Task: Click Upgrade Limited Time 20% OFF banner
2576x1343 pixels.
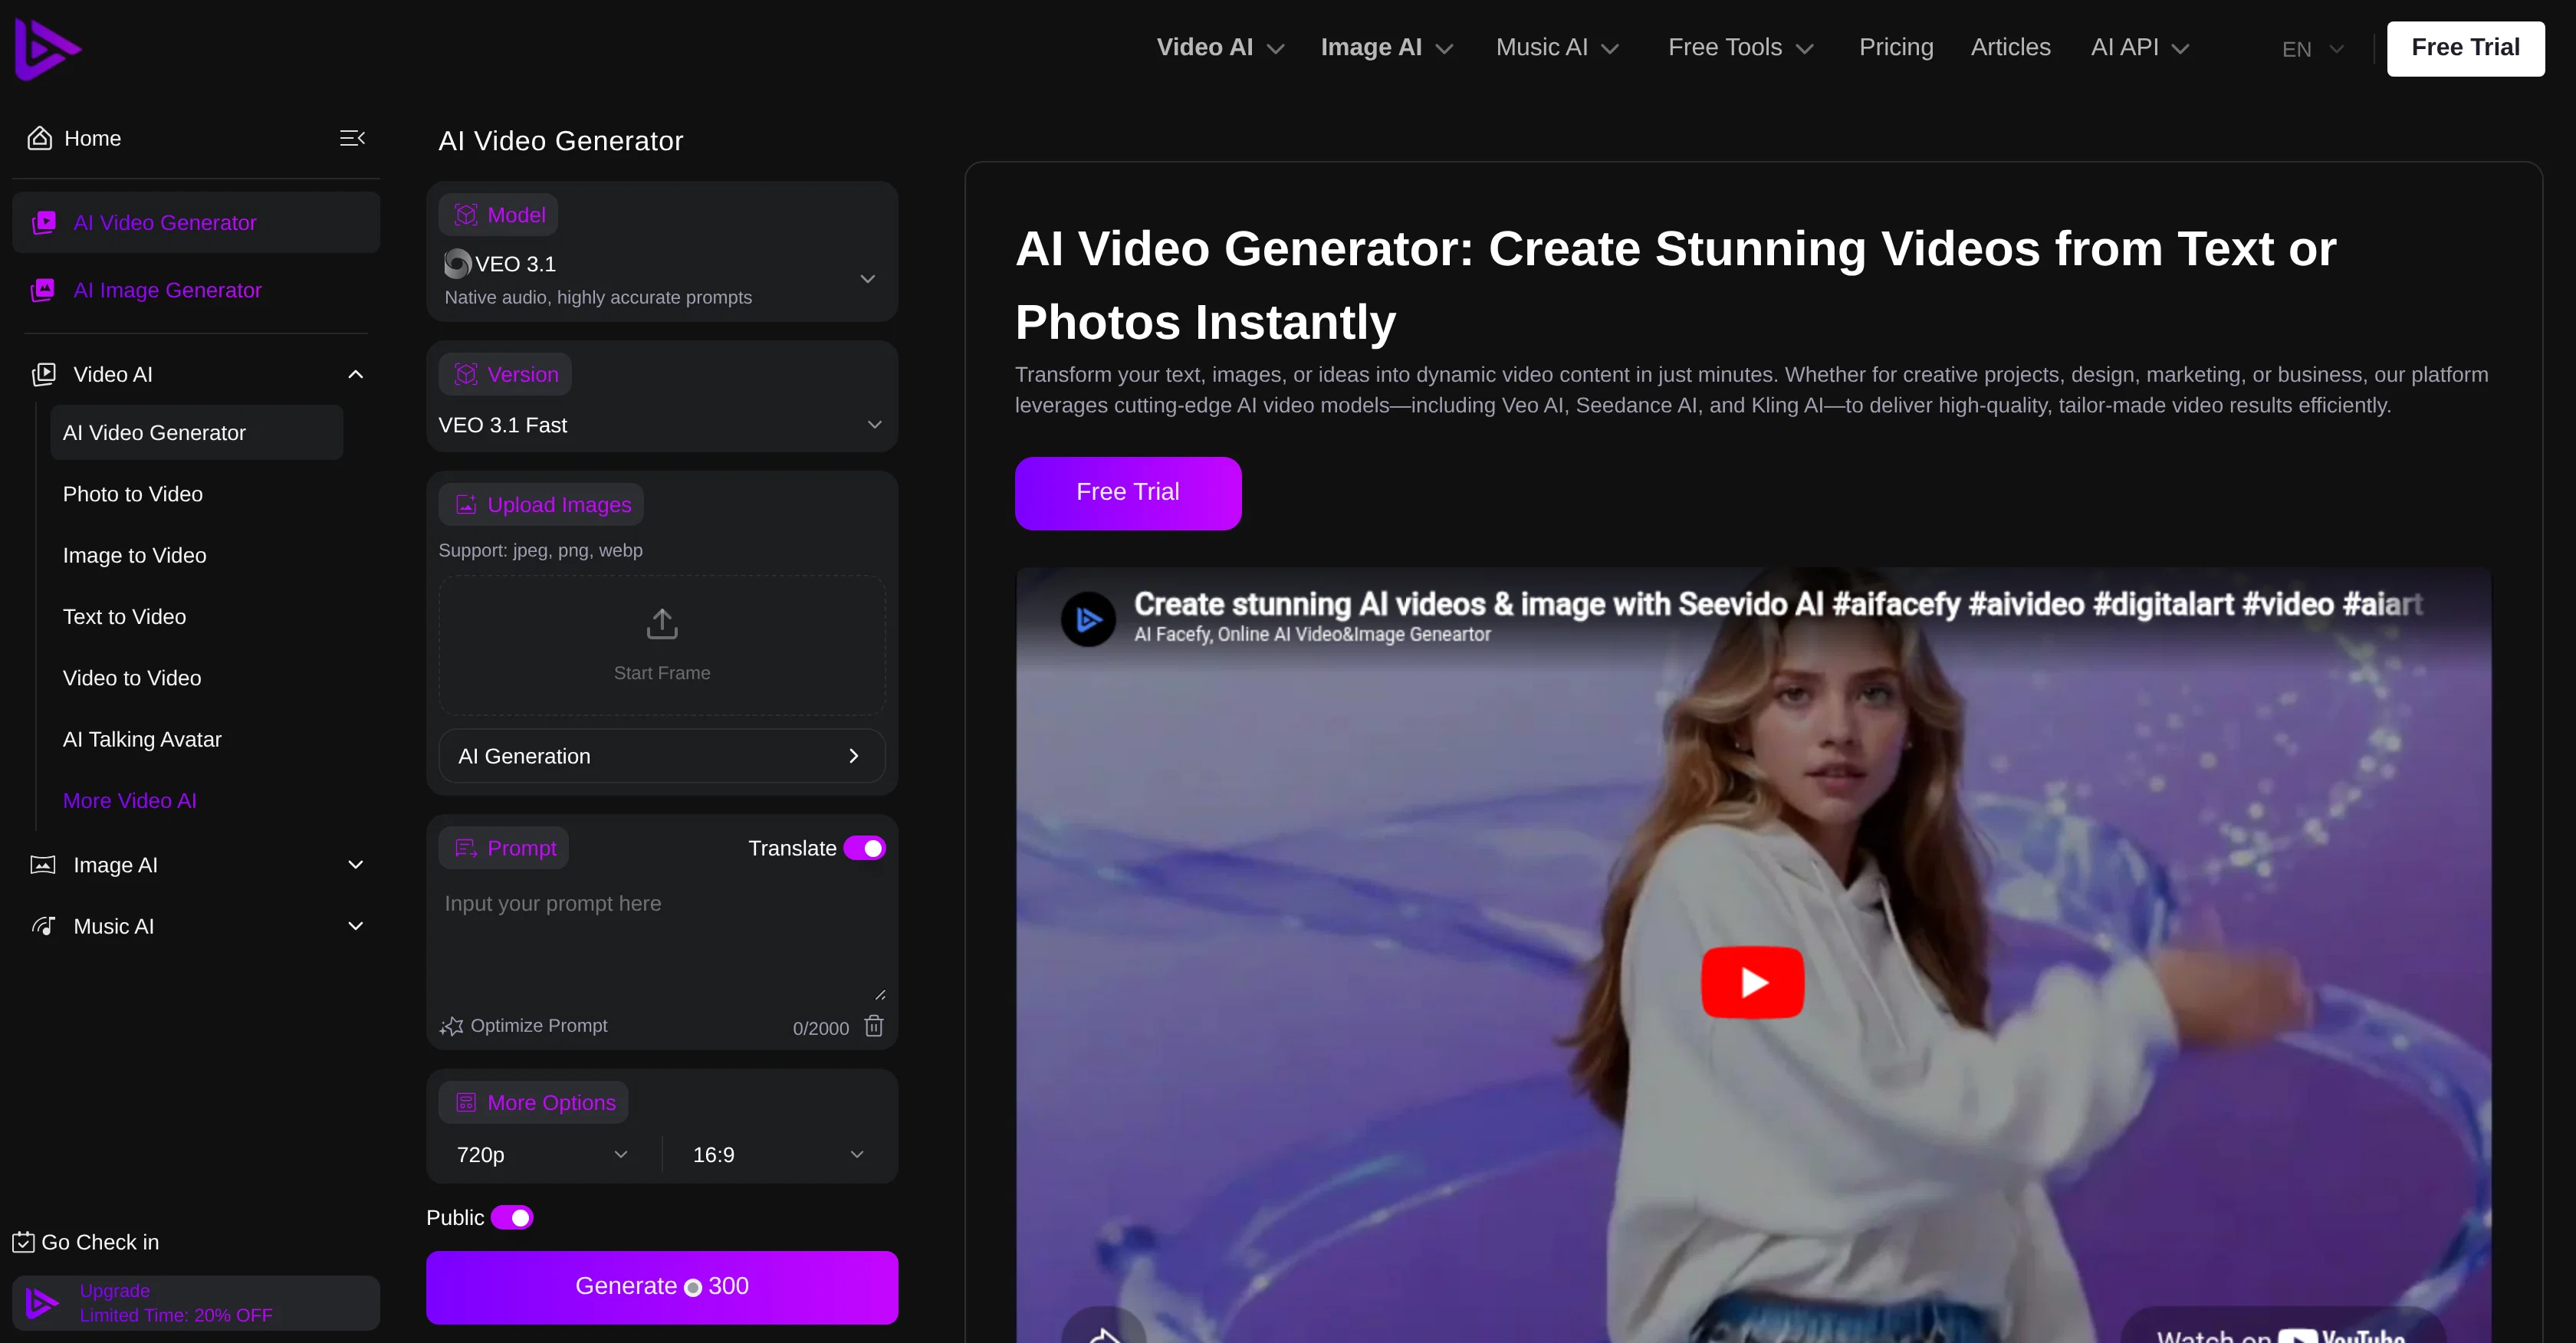Action: [x=196, y=1303]
